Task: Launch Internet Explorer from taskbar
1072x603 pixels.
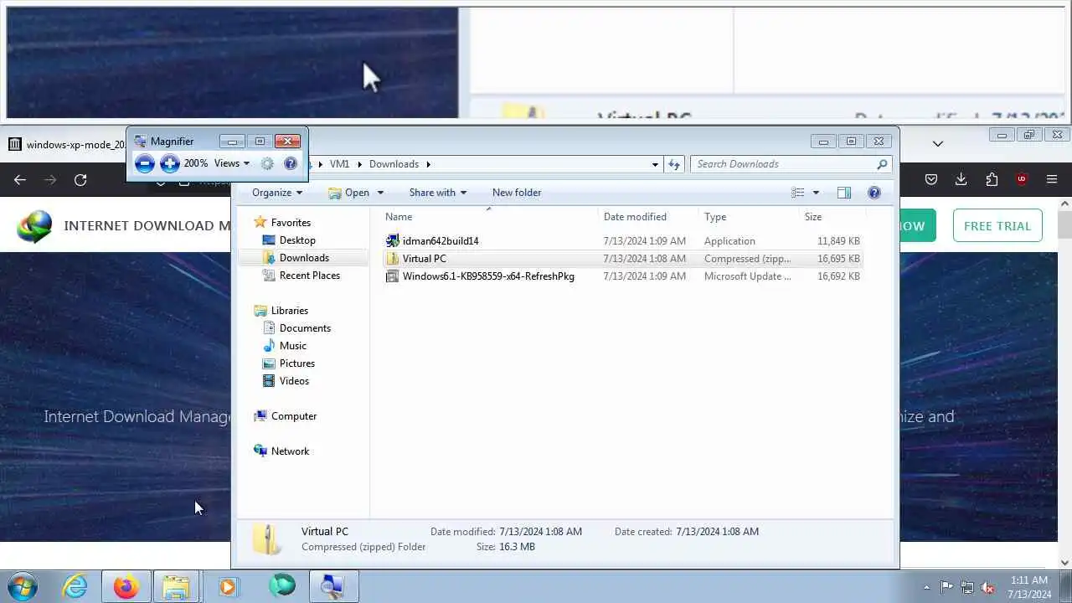Action: (x=75, y=587)
